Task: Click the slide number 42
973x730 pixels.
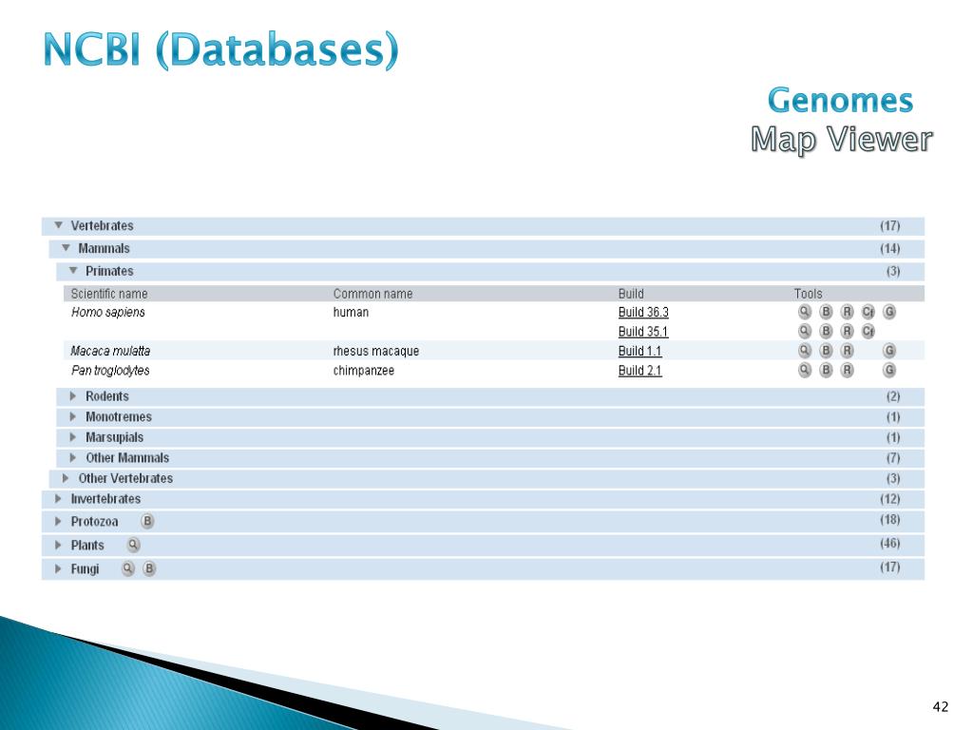Action: [x=940, y=706]
